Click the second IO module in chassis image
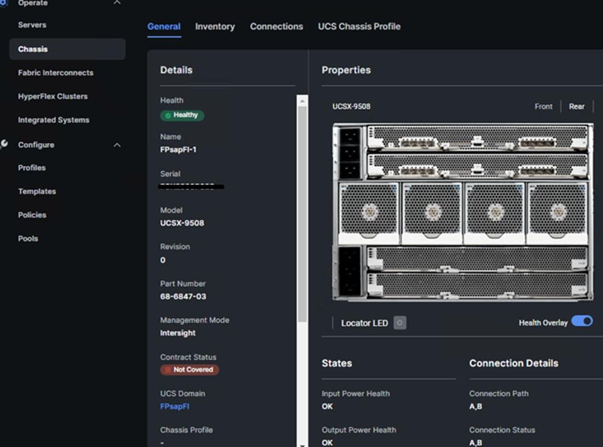603x447 pixels. (x=477, y=166)
